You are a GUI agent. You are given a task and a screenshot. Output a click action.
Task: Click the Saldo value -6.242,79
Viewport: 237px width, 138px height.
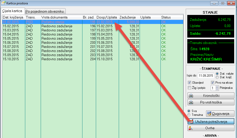(223, 33)
